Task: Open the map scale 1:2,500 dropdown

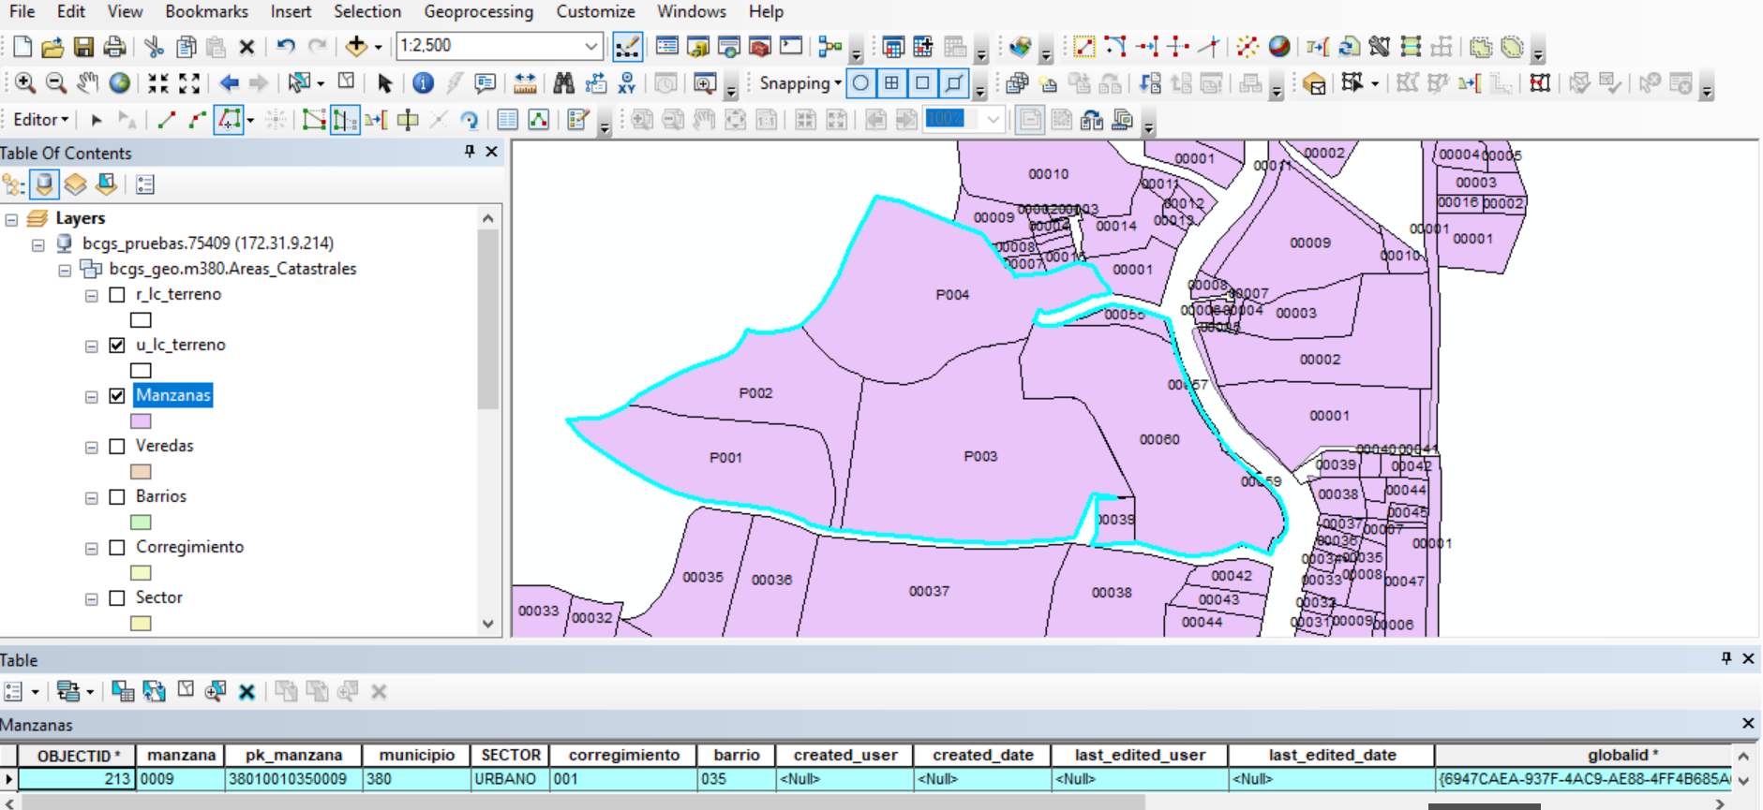Action: 590,46
